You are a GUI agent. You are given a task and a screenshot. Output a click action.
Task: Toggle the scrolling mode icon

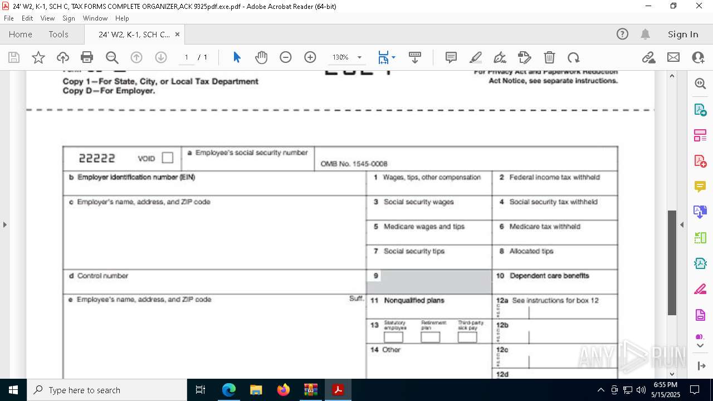coord(415,57)
